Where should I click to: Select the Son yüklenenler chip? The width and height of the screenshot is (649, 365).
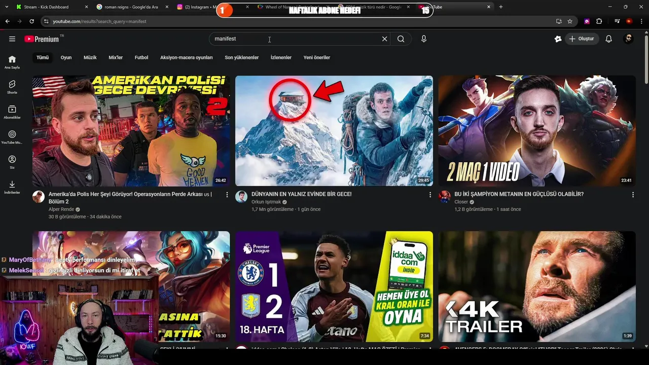pos(242,58)
